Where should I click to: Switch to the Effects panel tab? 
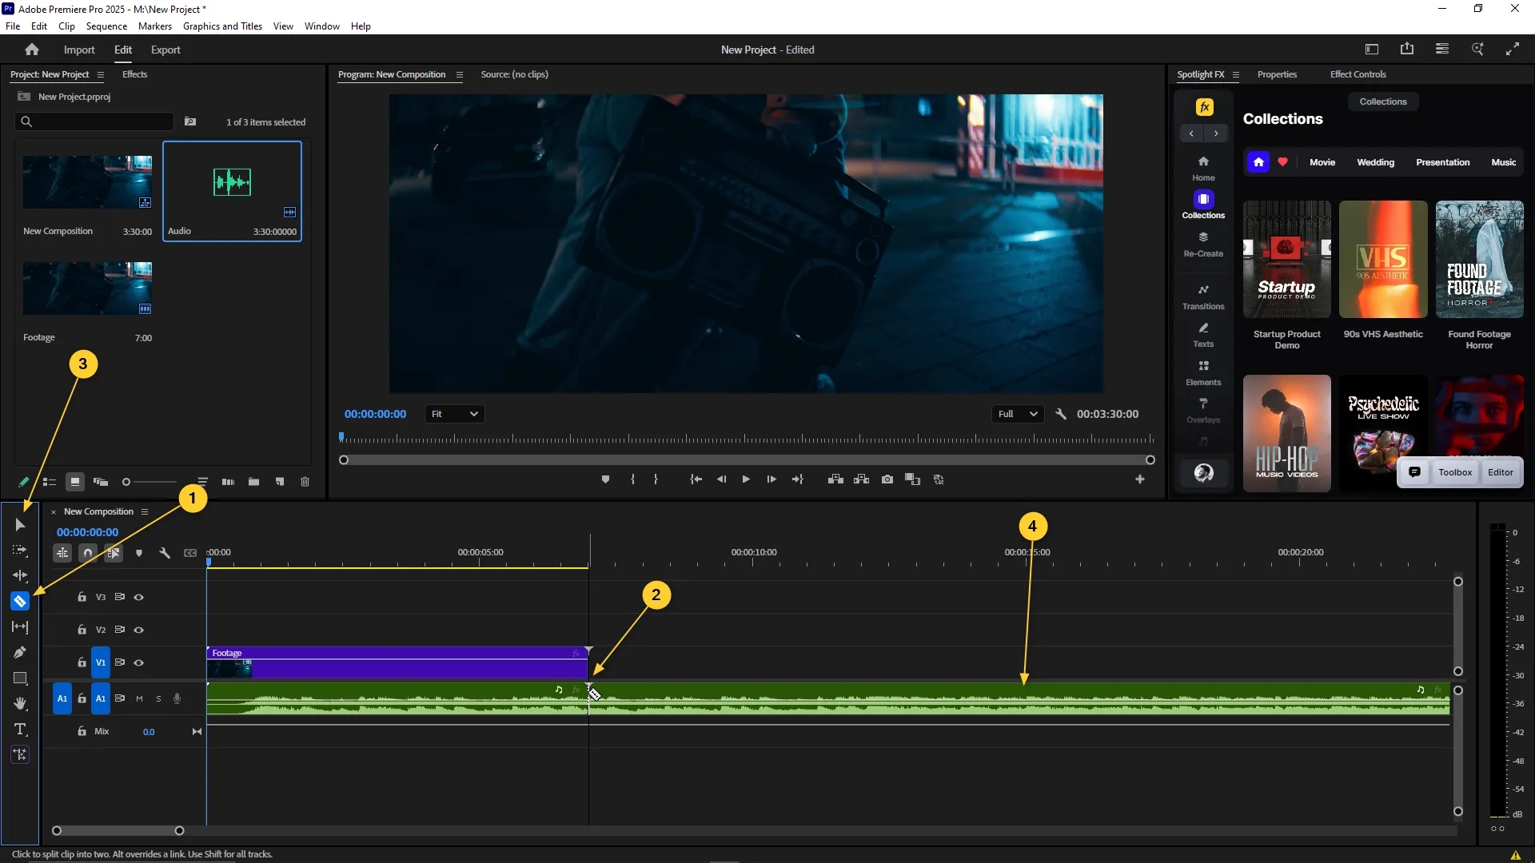[134, 74]
